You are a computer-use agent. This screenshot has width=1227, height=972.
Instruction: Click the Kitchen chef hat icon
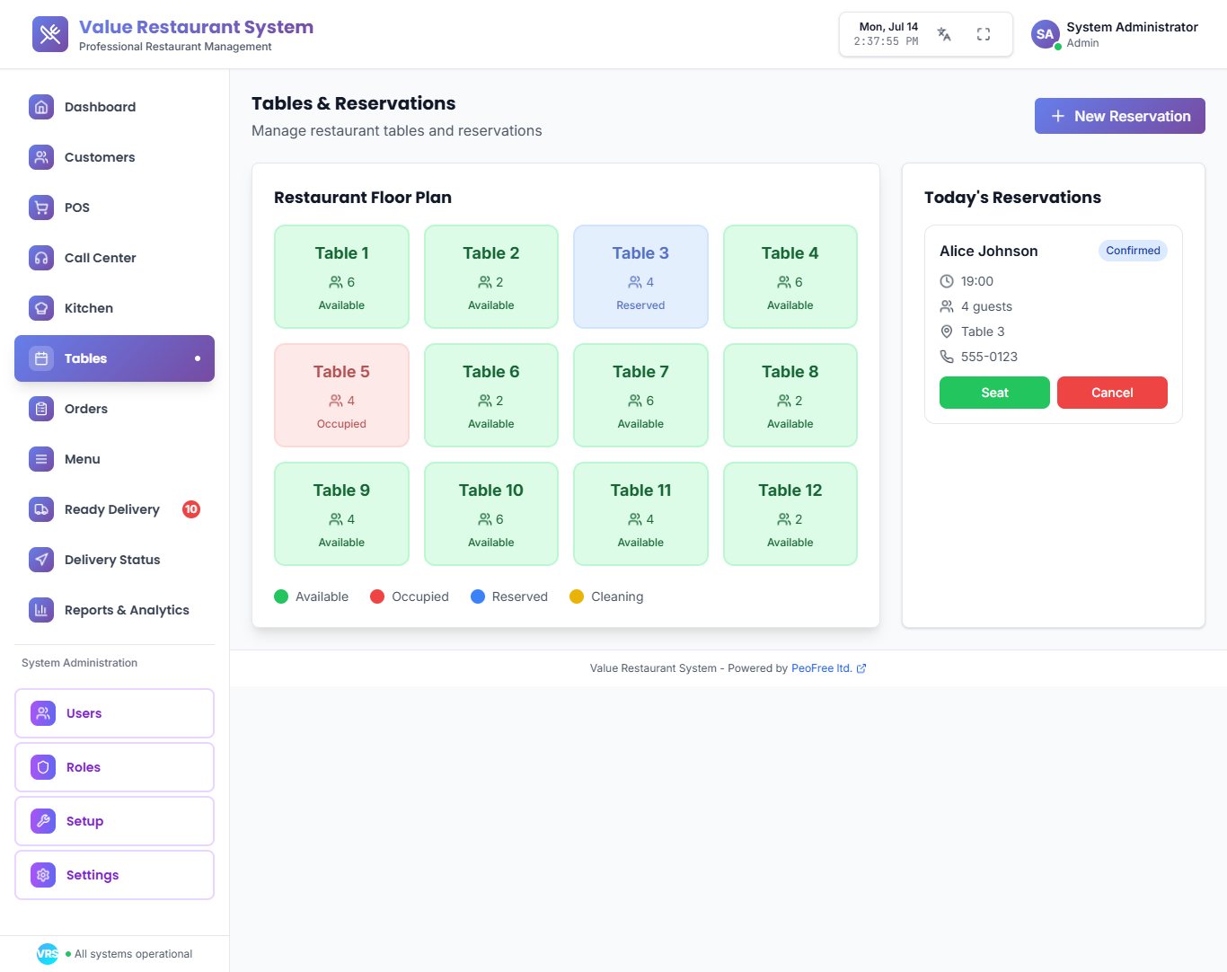coord(41,308)
